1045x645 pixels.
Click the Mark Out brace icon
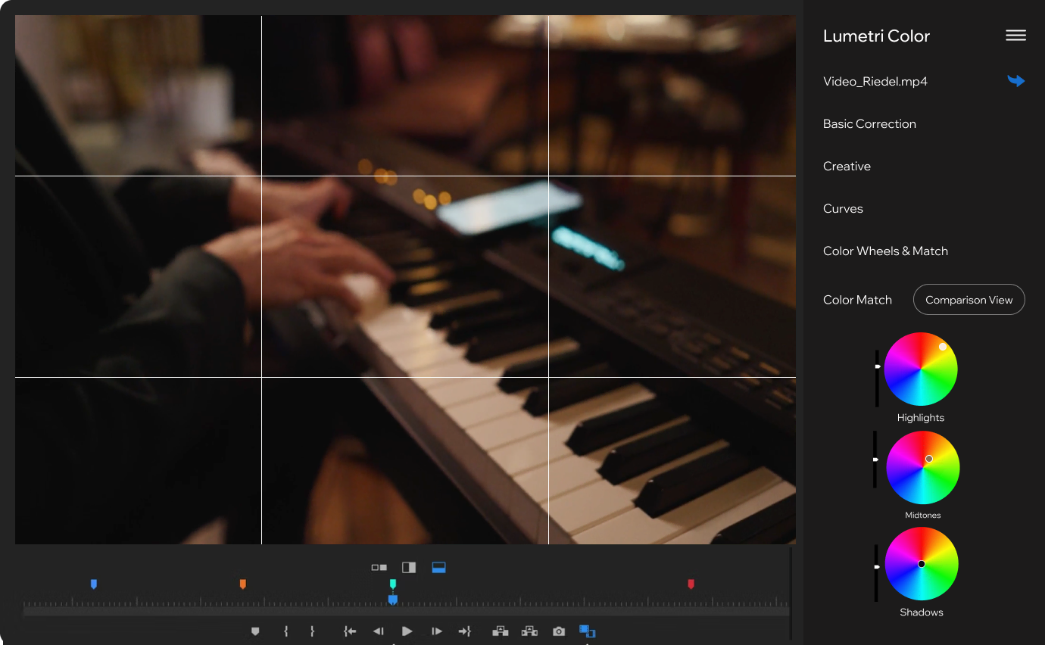click(x=312, y=631)
